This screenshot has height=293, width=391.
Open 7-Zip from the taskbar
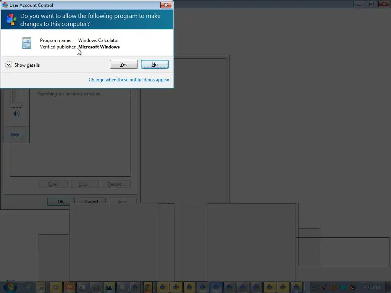pos(109,288)
